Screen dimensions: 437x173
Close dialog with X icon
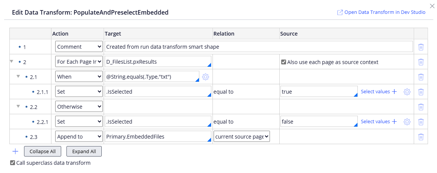pyautogui.click(x=432, y=6)
